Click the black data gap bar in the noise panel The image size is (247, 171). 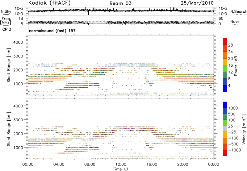point(89,13)
